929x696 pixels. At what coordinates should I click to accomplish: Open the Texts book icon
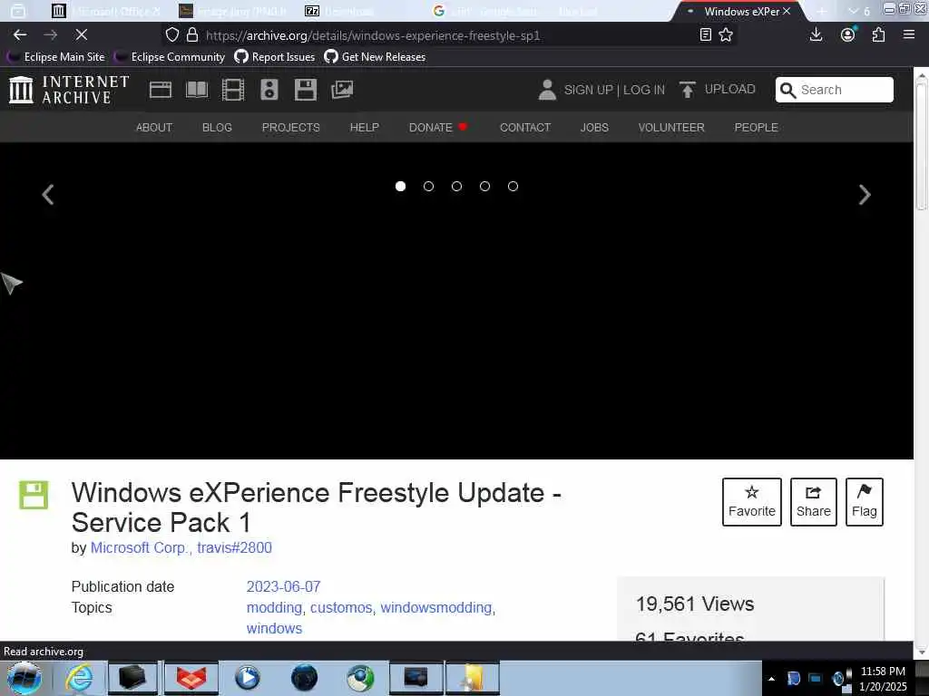(197, 90)
